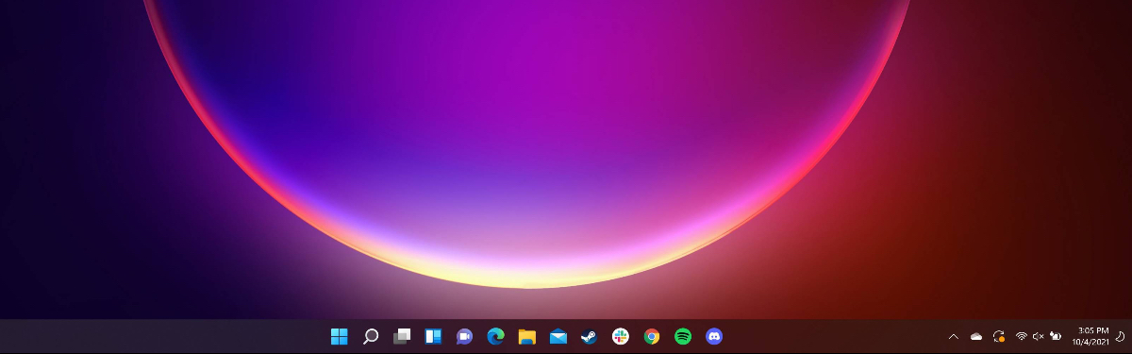This screenshot has width=1132, height=354.
Task: Launch Teams Chat from taskbar
Action: tap(464, 336)
